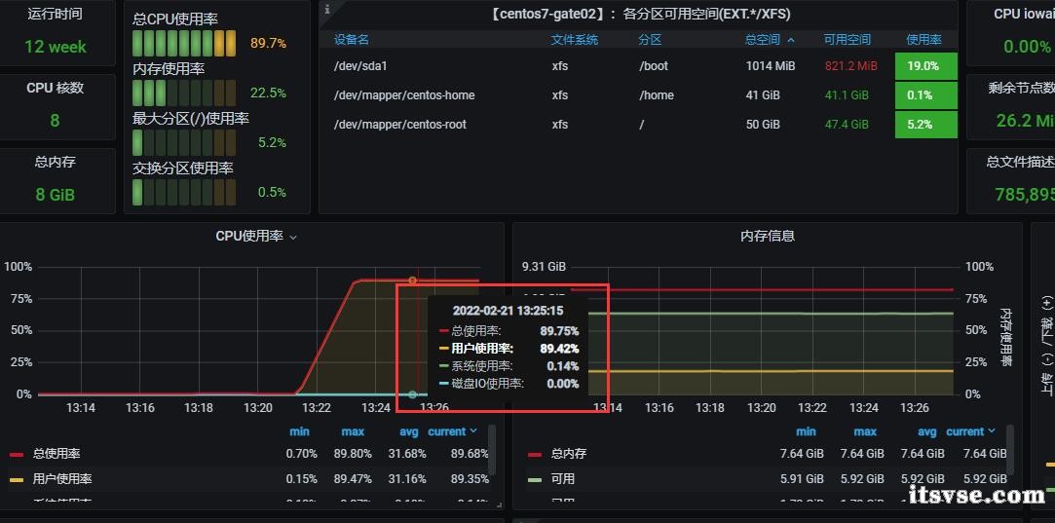Image resolution: width=1055 pixels, height=523 pixels.
Task: Click the 41 GiB total space cell
Action: 763,94
